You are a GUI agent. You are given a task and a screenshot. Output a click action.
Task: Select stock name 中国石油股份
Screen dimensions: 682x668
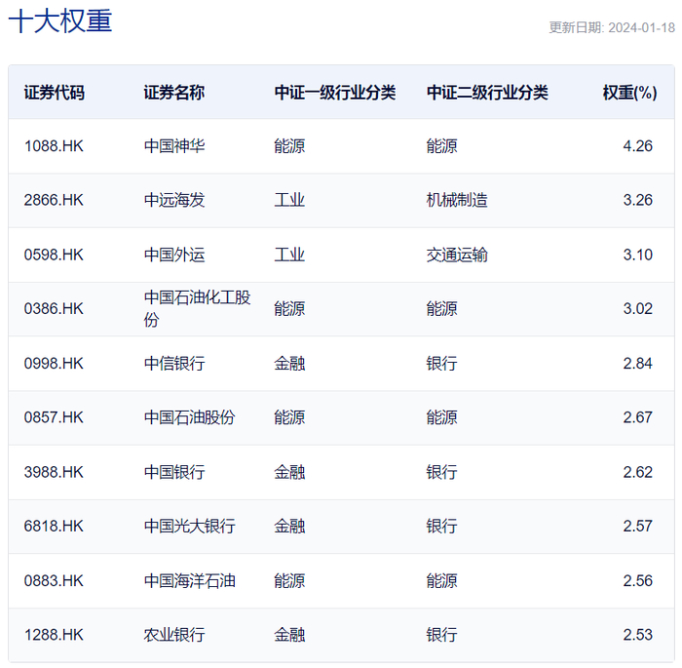tap(189, 417)
